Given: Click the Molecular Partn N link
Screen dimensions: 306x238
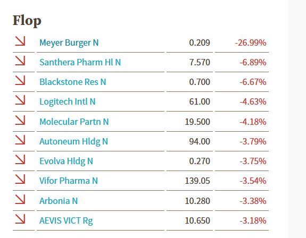Looking at the screenshot, I should tap(74, 122).
